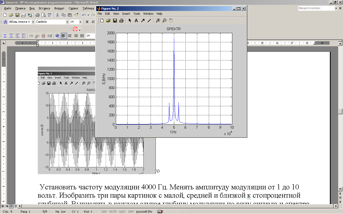The width and height of the screenshot is (343, 214).
Task: Select the Insert Line tool in figure
Action: [x=149, y=20]
